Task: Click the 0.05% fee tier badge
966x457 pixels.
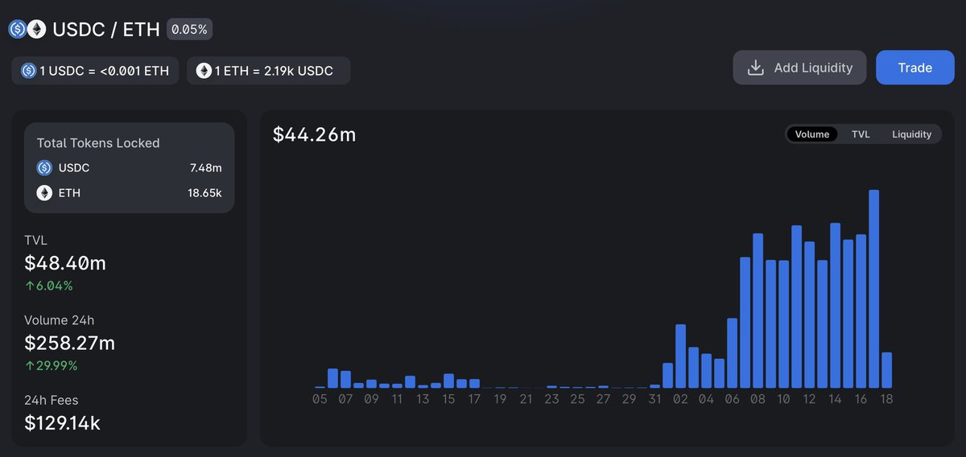Action: pyautogui.click(x=190, y=30)
